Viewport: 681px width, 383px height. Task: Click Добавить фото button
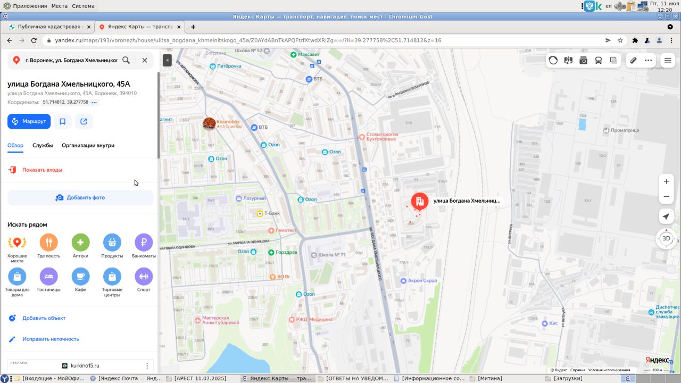point(80,197)
